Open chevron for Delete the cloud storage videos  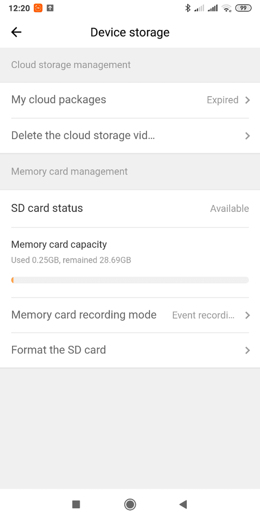(247, 136)
